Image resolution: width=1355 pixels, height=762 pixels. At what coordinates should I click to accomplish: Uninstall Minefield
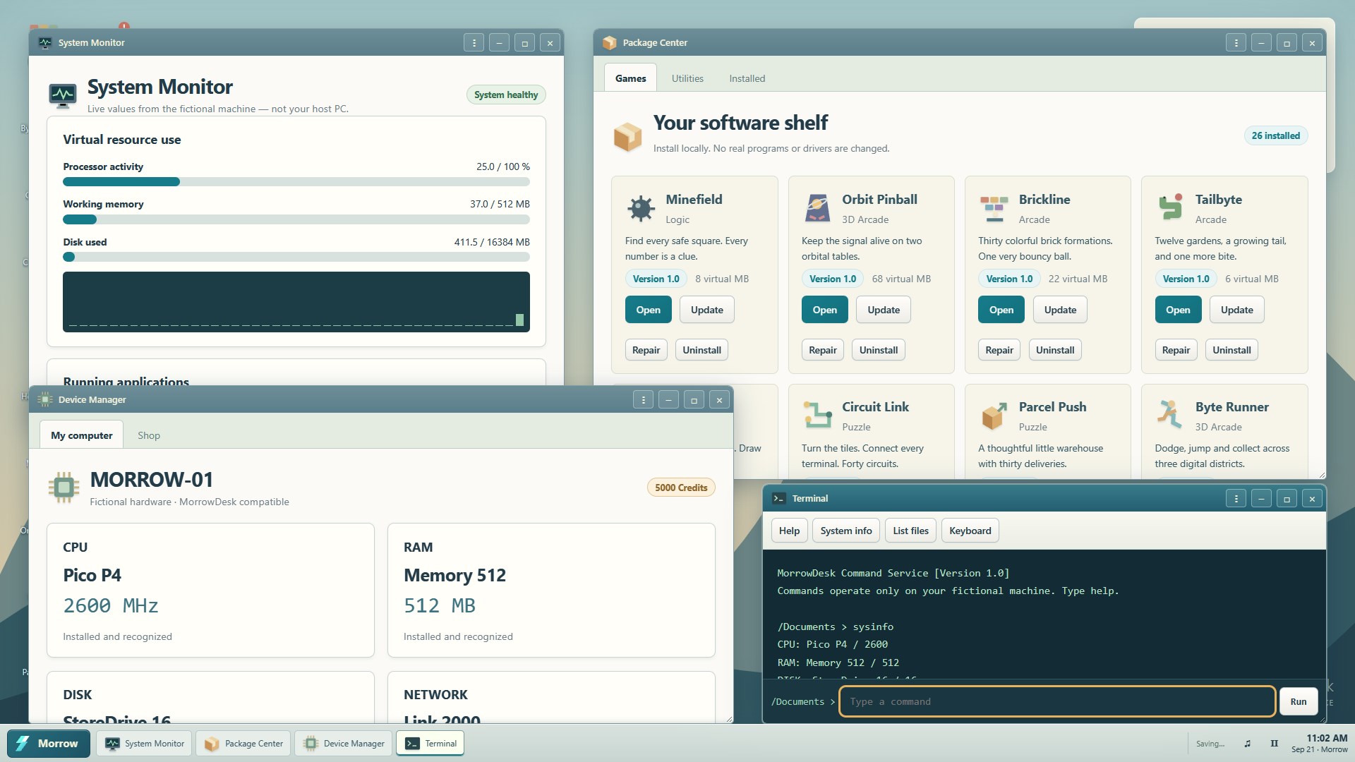701,350
